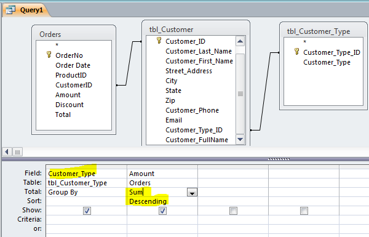Click the Orders Table cell in grid
This screenshot has height=237, width=369.
click(162, 183)
